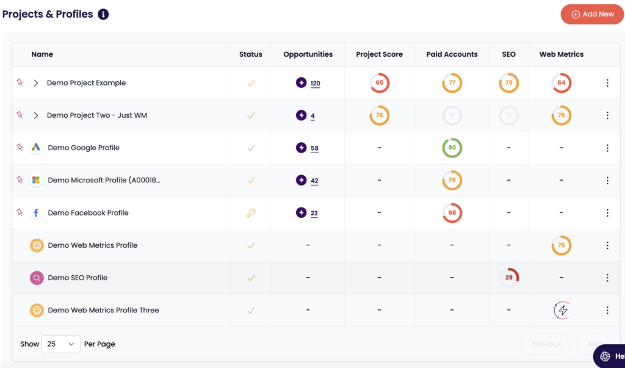The width and height of the screenshot is (625, 368).
Task: Toggle pin on Demo Project Example
Action: point(20,82)
